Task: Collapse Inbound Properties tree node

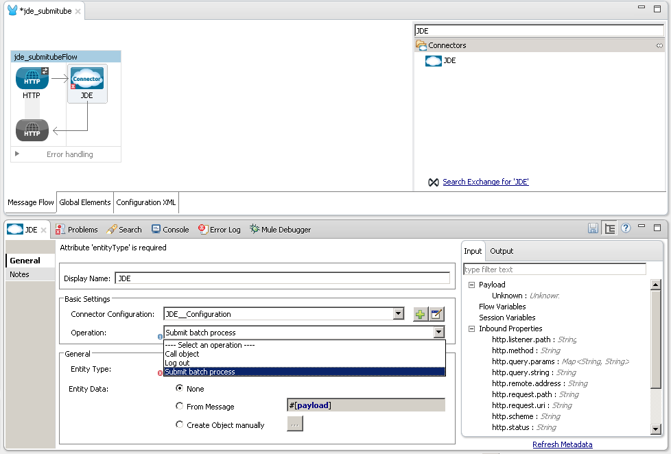Action: click(471, 329)
